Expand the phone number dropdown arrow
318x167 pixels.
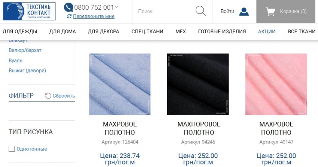(117, 7)
